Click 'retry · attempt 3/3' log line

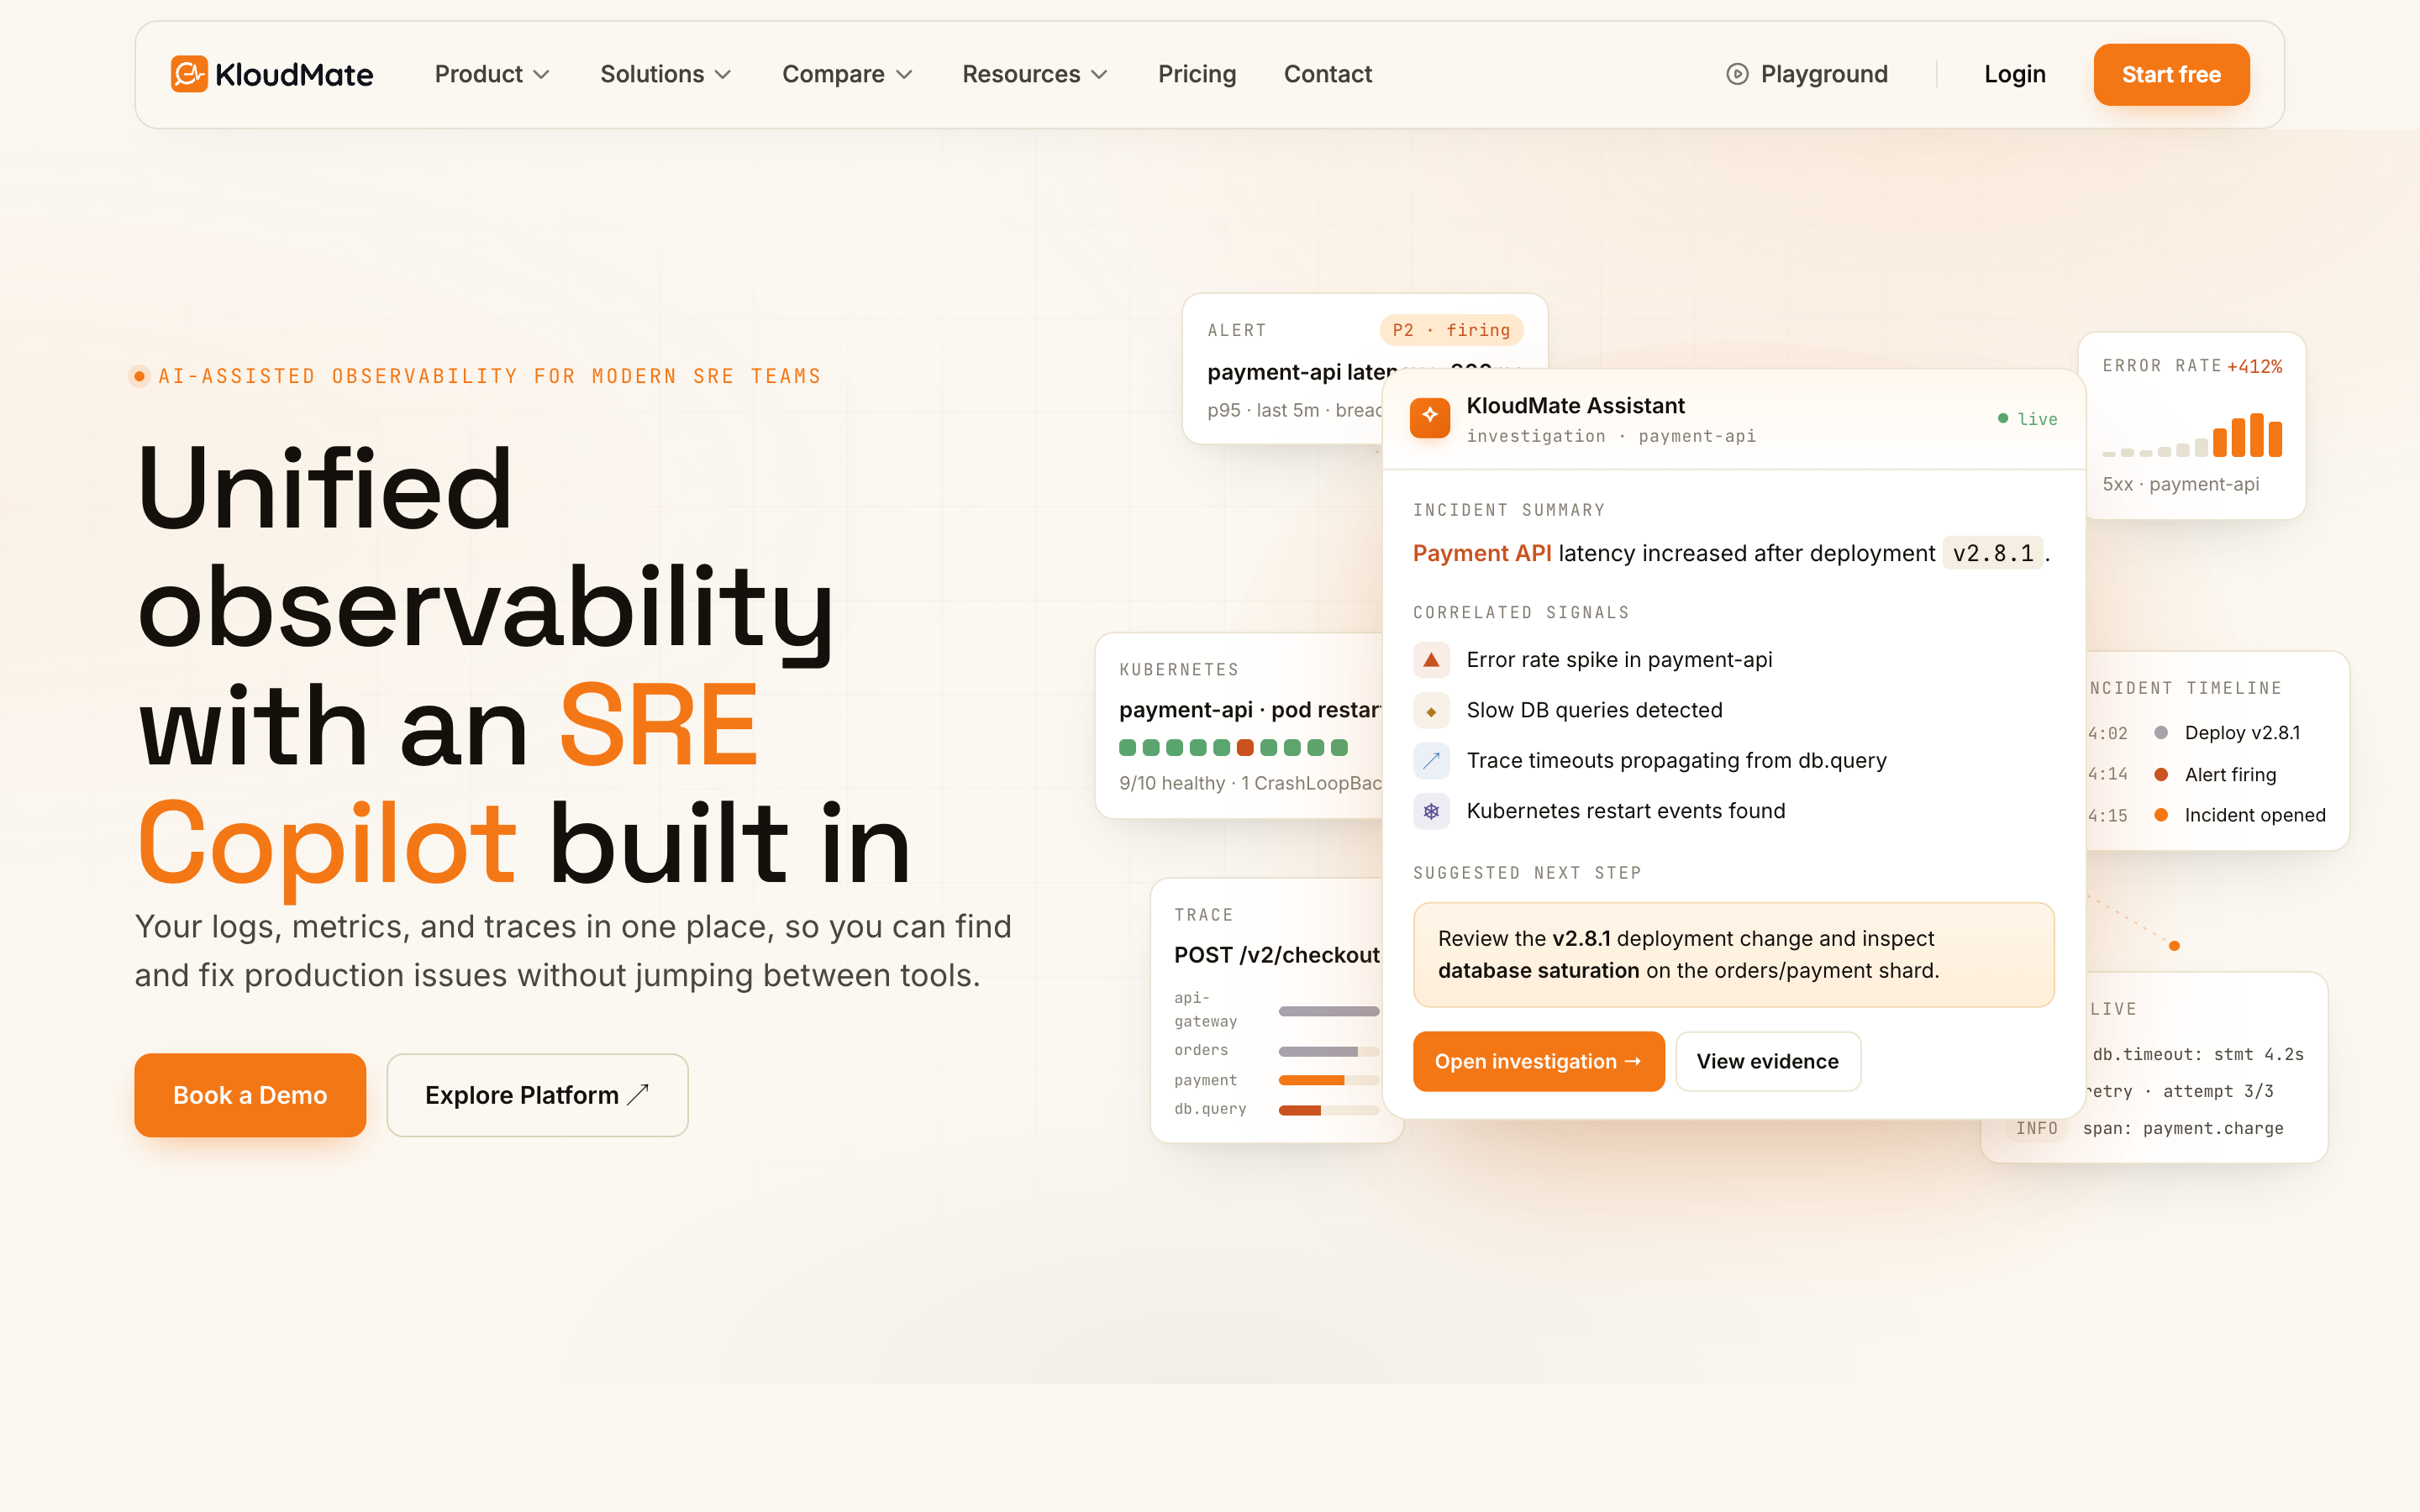[2180, 1091]
